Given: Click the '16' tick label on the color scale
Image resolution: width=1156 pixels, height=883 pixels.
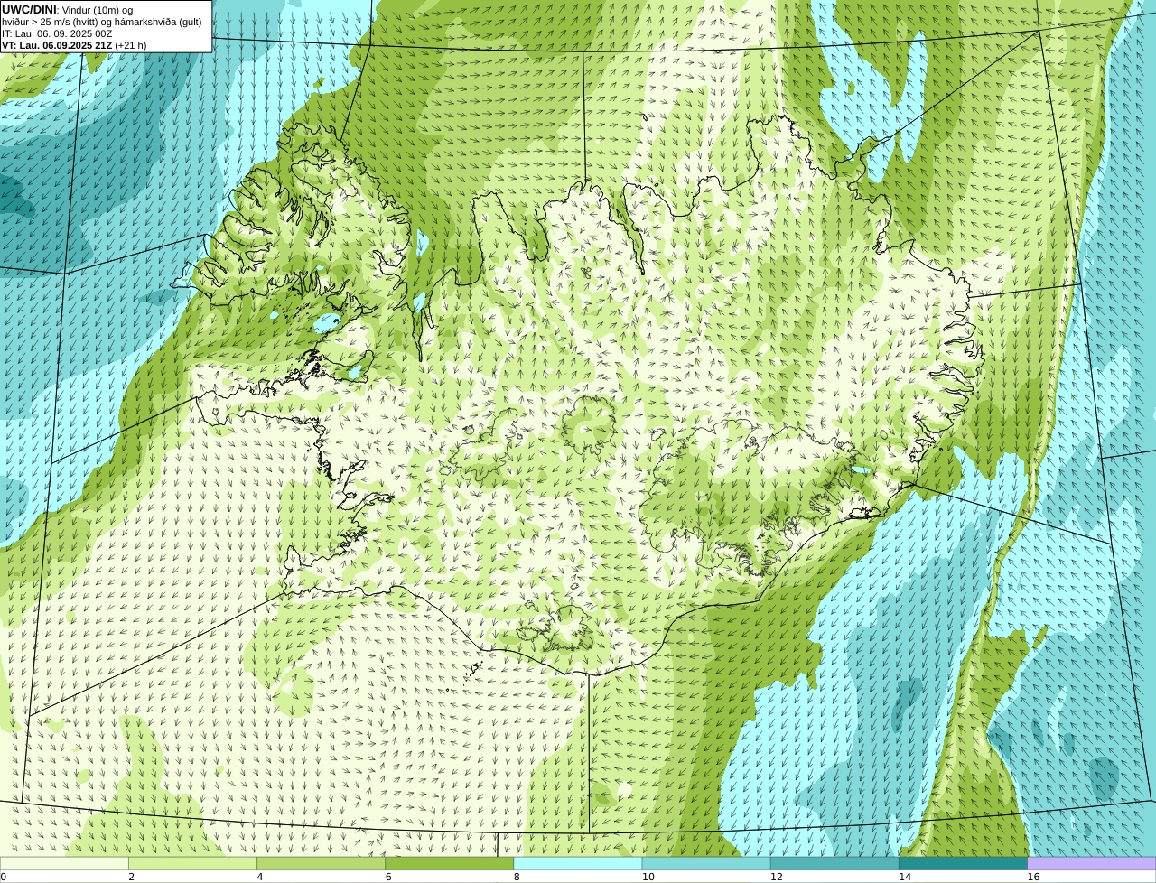Looking at the screenshot, I should [x=1033, y=877].
